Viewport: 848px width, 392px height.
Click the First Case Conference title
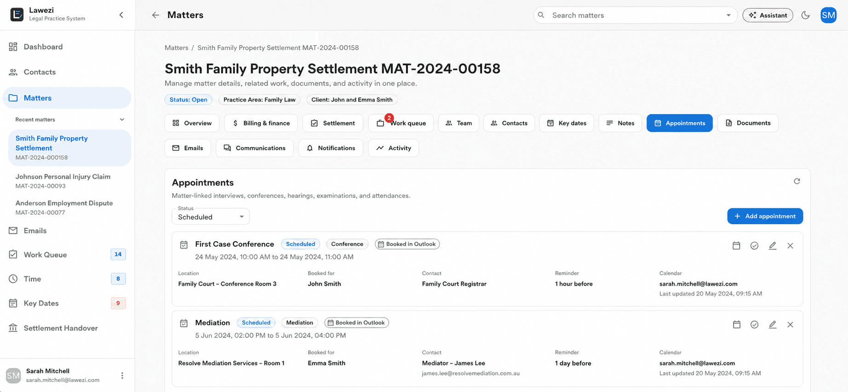235,244
